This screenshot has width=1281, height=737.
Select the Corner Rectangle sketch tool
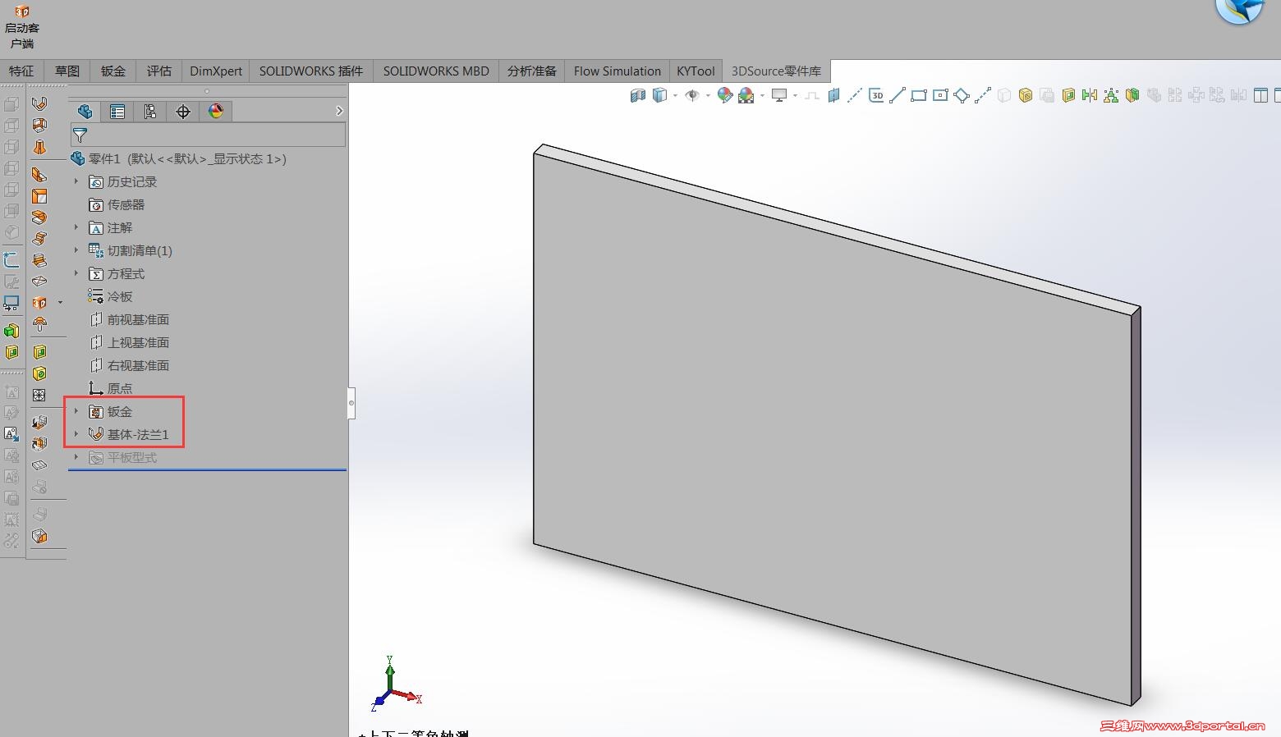(x=919, y=96)
